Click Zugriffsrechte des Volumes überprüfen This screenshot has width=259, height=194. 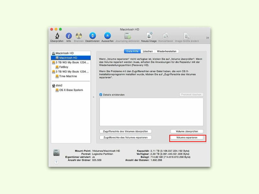tap(126, 131)
